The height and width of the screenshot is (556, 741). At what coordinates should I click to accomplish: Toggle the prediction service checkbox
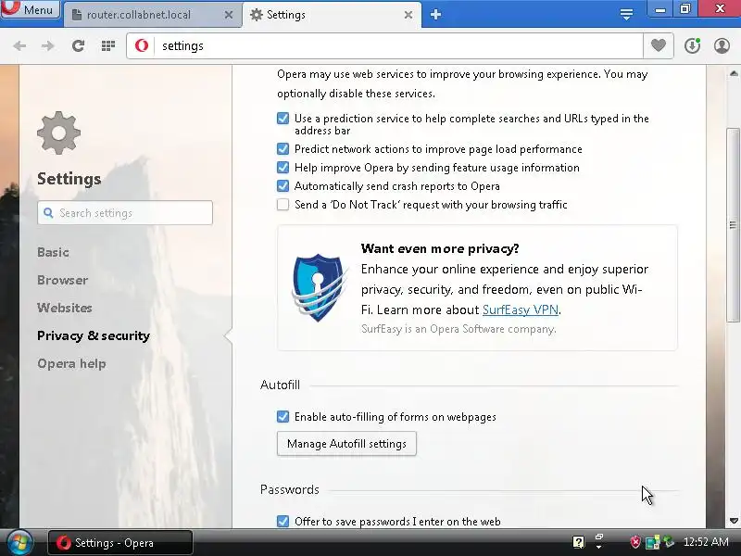tap(283, 119)
